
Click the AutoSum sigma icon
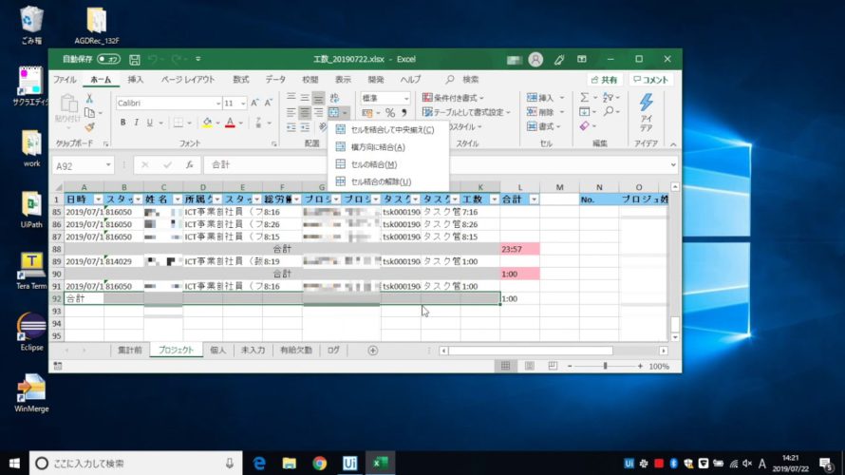click(585, 98)
